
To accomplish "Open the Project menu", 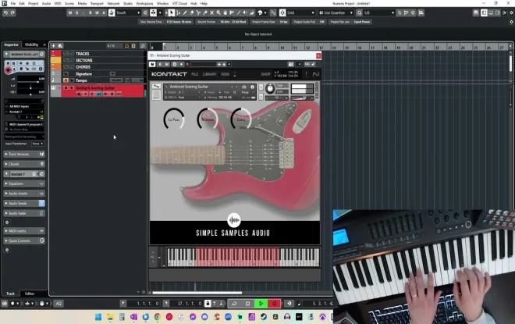I will pyautogui.click(x=33, y=4).
